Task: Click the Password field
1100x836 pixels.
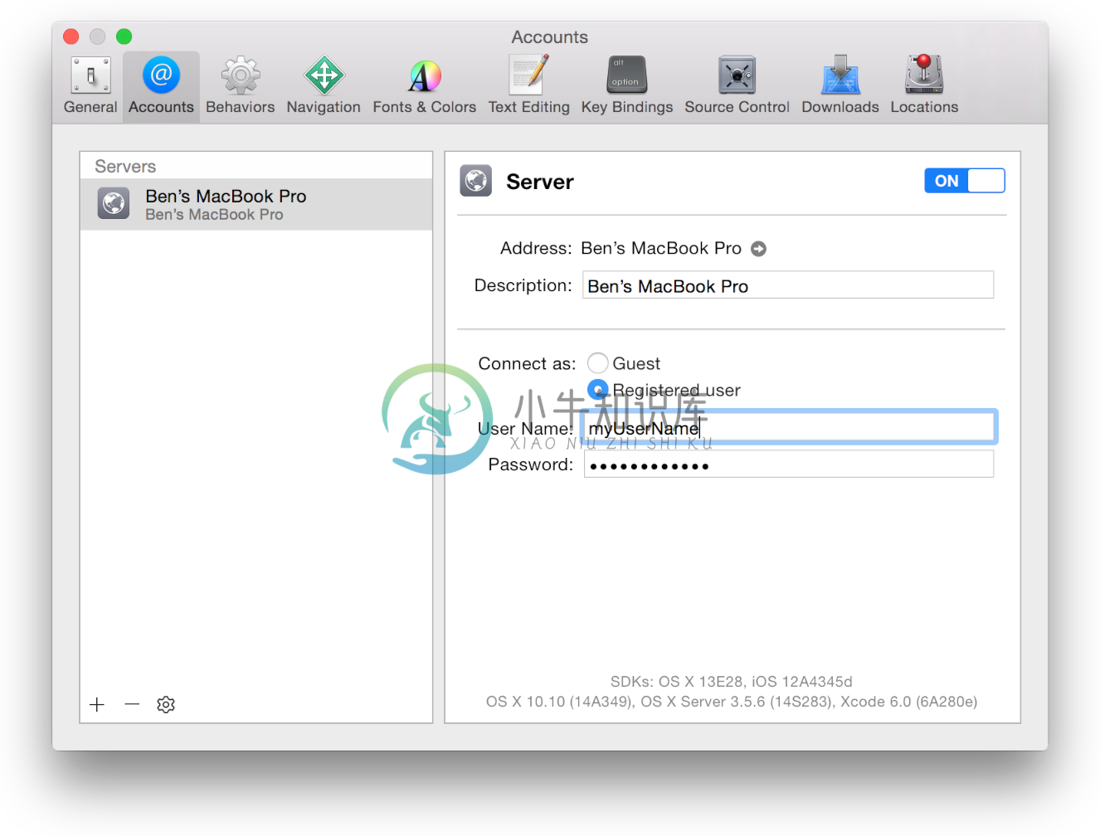Action: (x=789, y=464)
